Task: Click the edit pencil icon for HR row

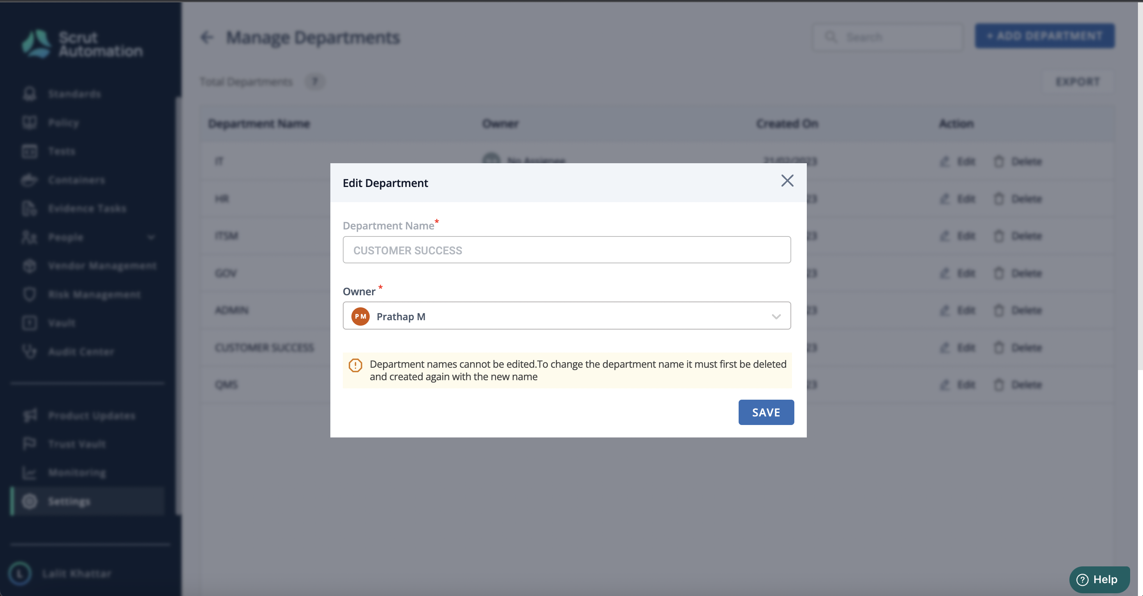Action: 945,199
